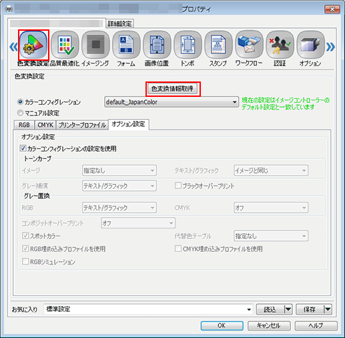This screenshot has height=338, width=345.
Task: Click the 読込 load button
Action: (x=270, y=309)
